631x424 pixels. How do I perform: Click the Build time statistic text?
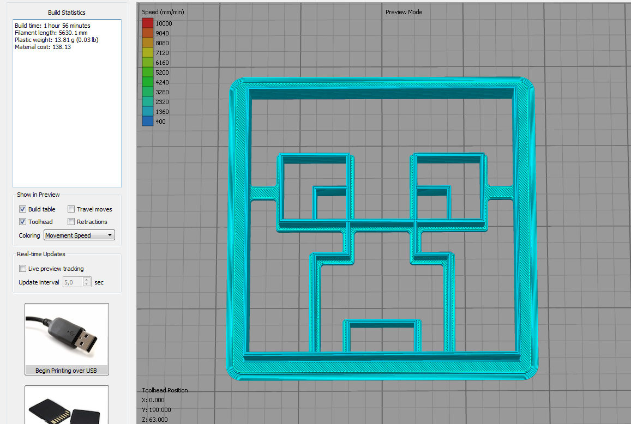tap(52, 26)
